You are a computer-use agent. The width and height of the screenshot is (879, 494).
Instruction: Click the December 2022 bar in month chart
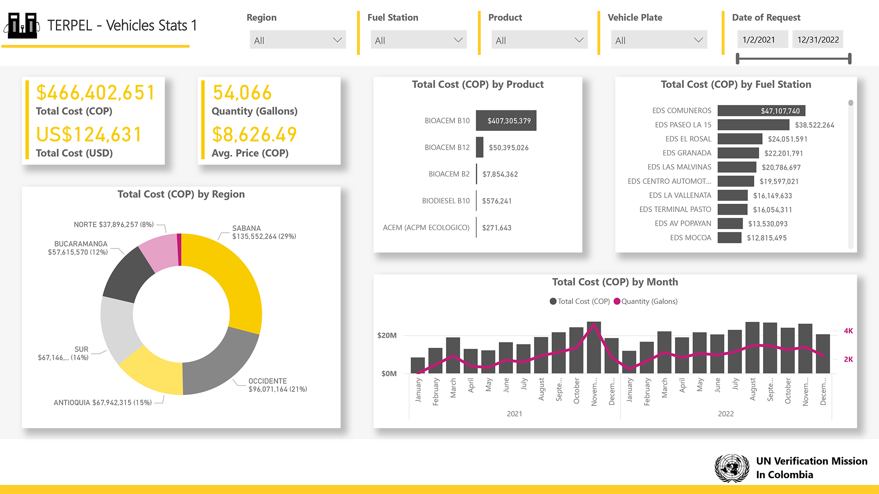point(823,353)
